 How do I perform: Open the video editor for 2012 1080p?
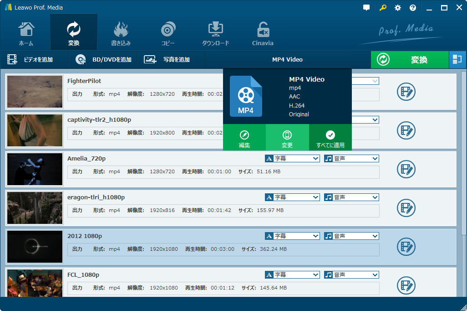406,247
